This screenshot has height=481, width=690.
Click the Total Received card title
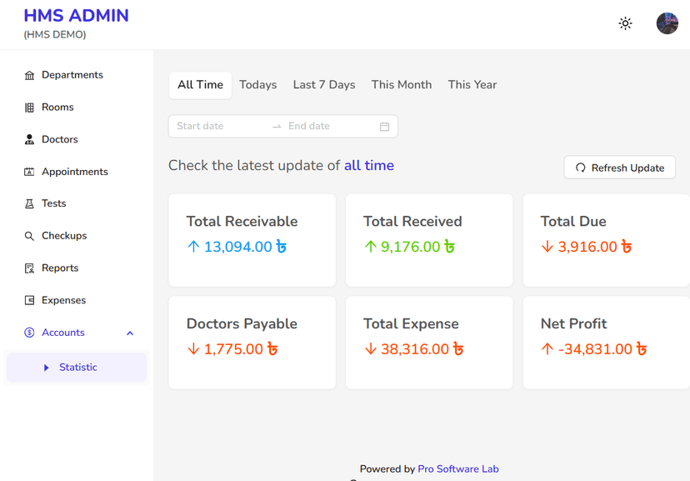click(412, 222)
